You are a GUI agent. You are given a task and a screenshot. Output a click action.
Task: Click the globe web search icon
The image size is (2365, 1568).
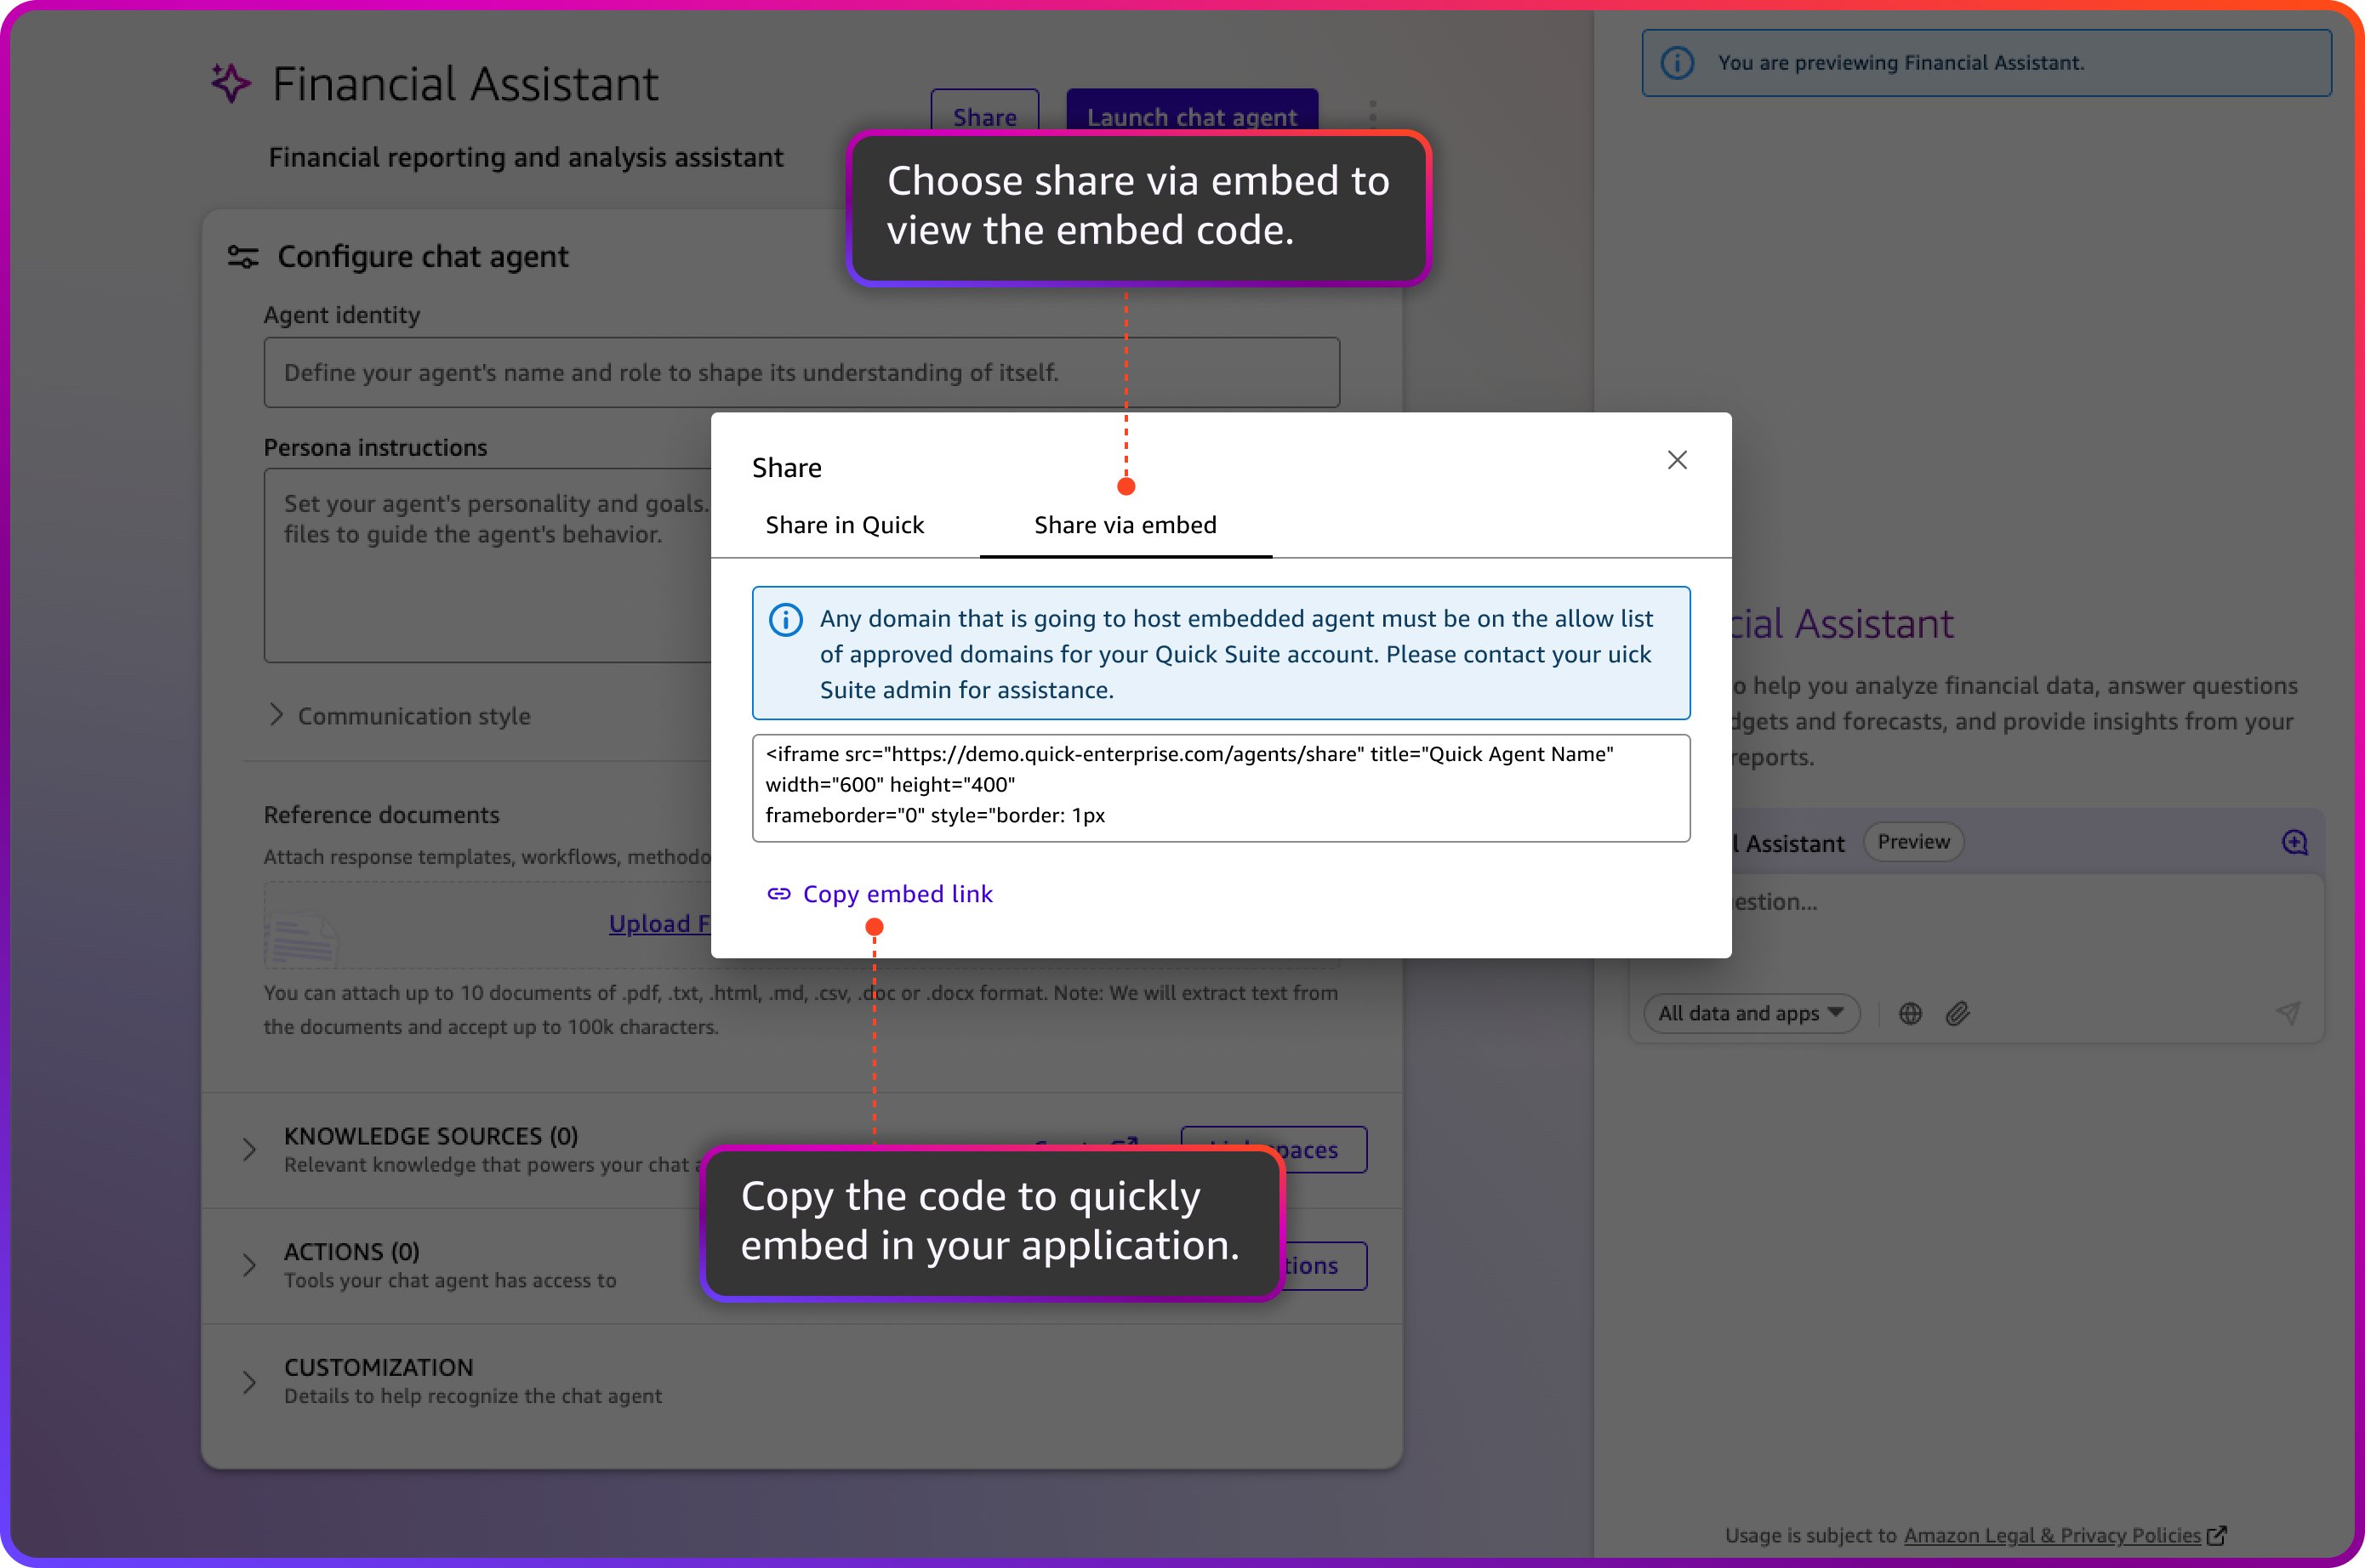coord(1910,1014)
